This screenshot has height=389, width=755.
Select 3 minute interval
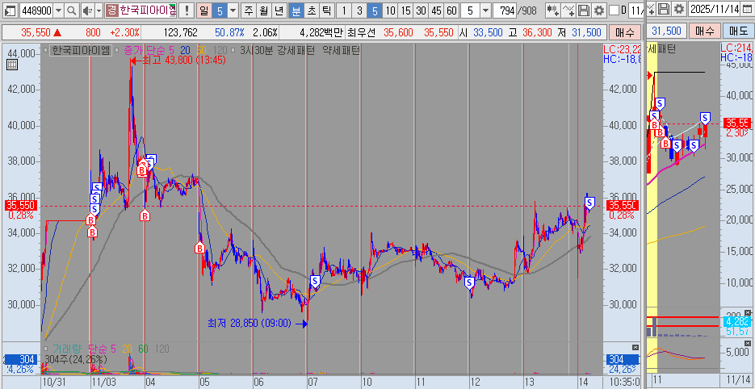tap(359, 10)
